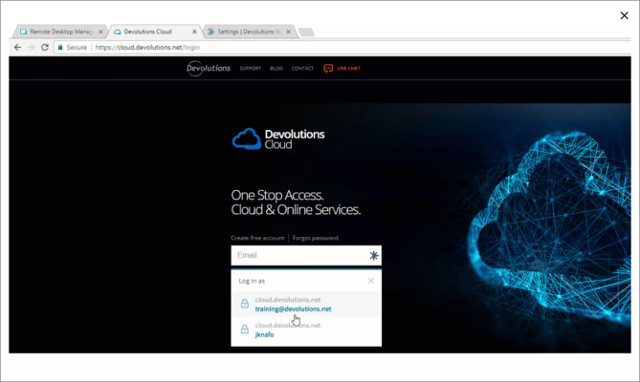Log in as training@devolutions.net
Screen dimensions: 640x382
(x=306, y=305)
